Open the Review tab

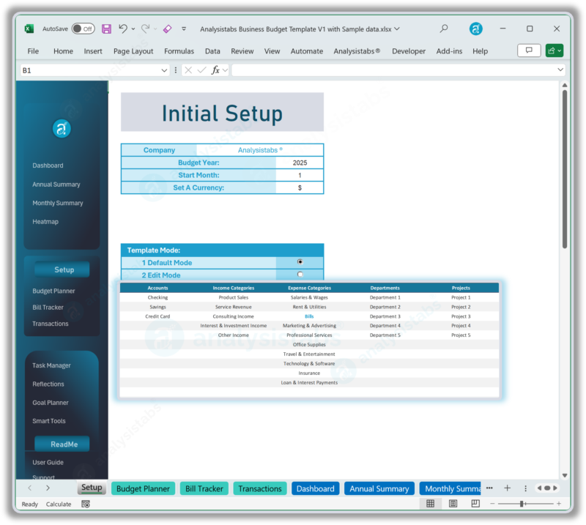pyautogui.click(x=242, y=51)
